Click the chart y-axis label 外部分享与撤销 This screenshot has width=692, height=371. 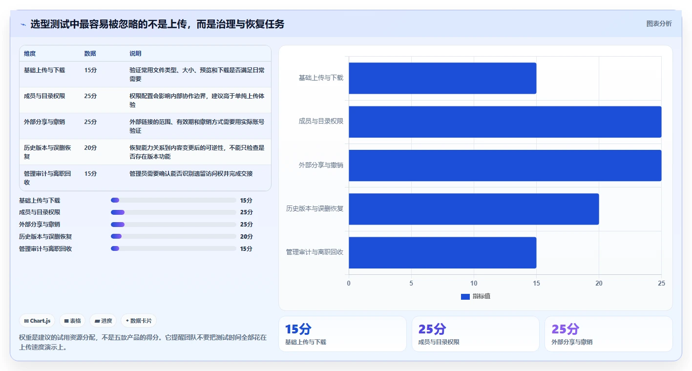pyautogui.click(x=321, y=165)
